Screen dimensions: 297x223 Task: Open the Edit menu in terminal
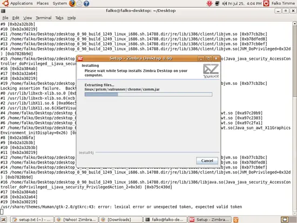[16, 18]
